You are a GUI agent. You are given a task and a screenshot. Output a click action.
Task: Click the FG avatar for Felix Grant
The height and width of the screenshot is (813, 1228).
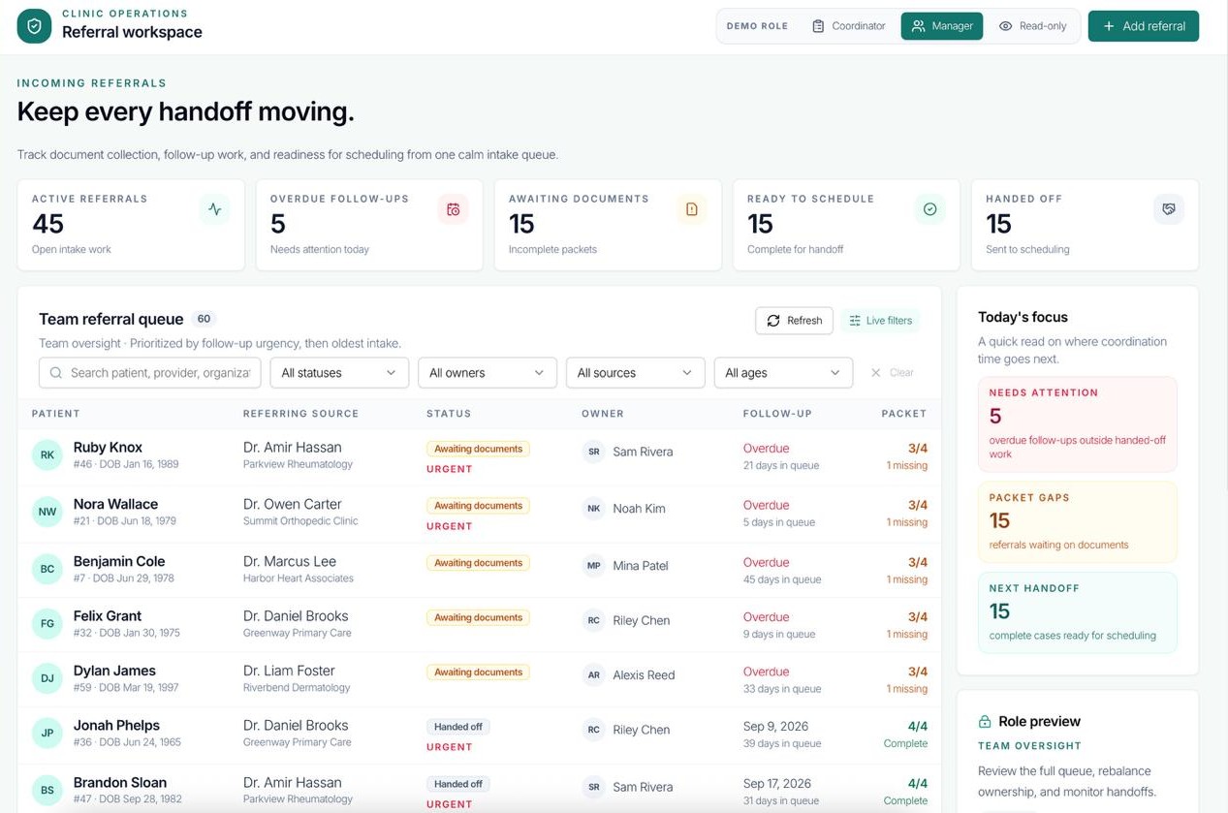[47, 624]
